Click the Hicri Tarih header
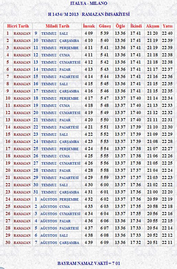The height and width of the screenshot is (269, 177). 18,26
